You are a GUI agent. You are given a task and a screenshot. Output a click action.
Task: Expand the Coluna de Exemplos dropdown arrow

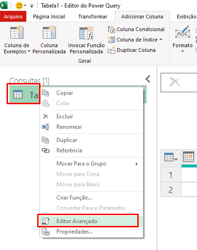(29, 51)
